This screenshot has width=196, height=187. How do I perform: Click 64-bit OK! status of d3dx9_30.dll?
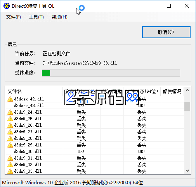(142, 151)
